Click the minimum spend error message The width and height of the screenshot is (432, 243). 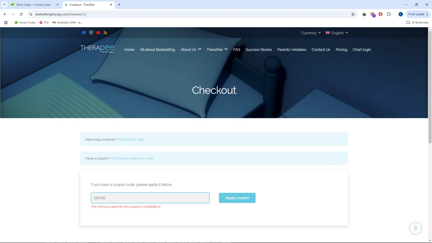click(126, 207)
